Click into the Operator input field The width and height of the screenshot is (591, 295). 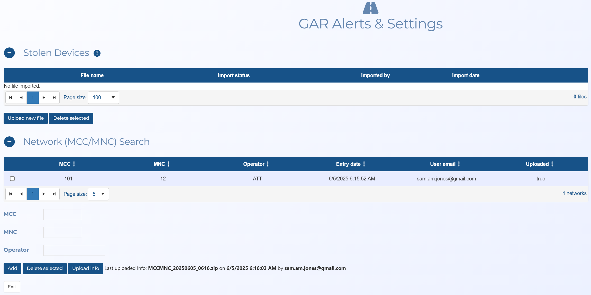[74, 250]
